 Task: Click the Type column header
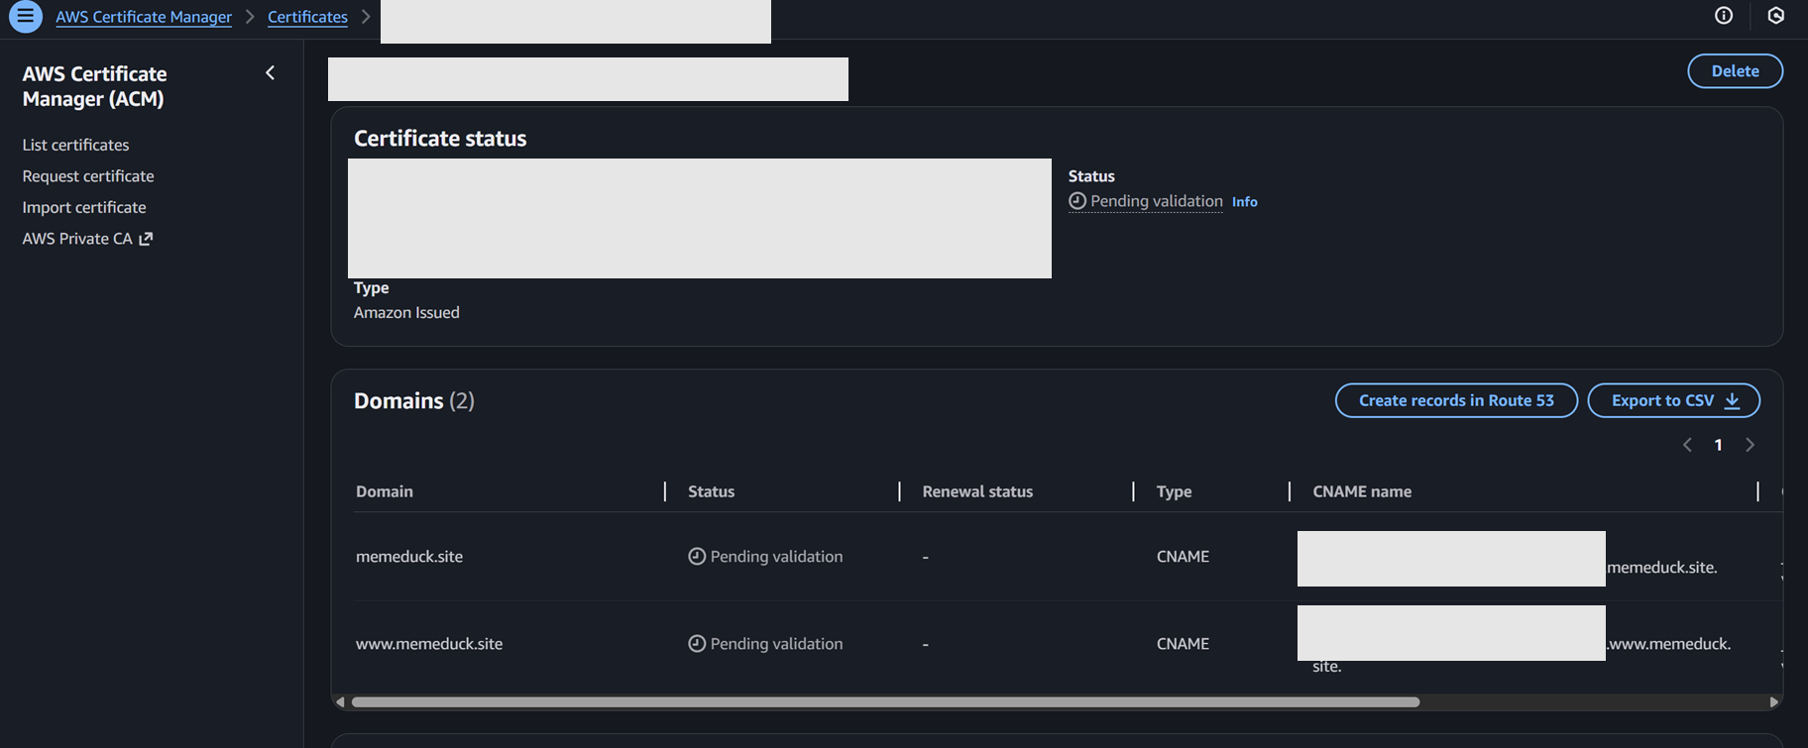coord(1174,491)
